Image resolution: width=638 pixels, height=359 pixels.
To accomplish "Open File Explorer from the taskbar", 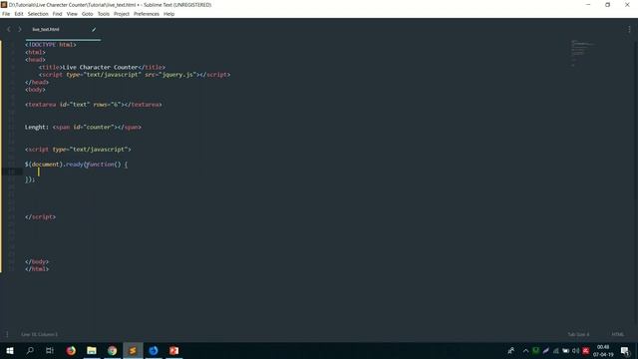I will [92, 350].
